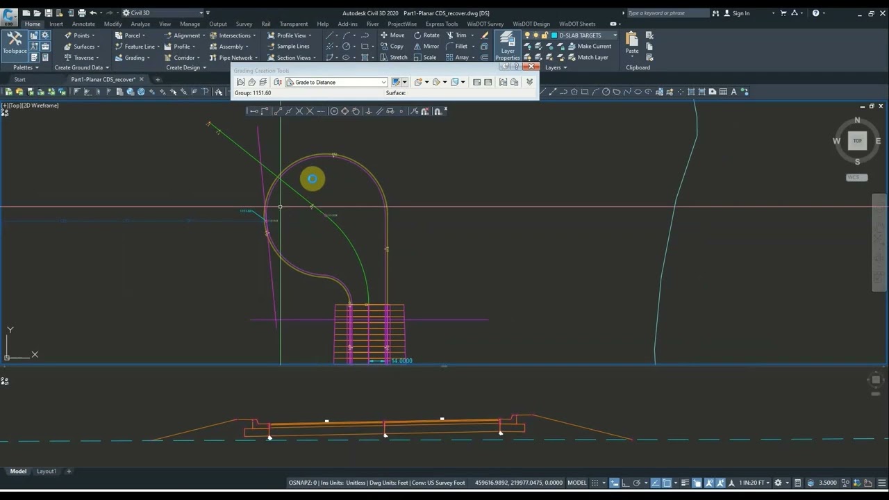889x500 pixels.
Task: Toggle polar tracking in status bar
Action: click(x=636, y=483)
